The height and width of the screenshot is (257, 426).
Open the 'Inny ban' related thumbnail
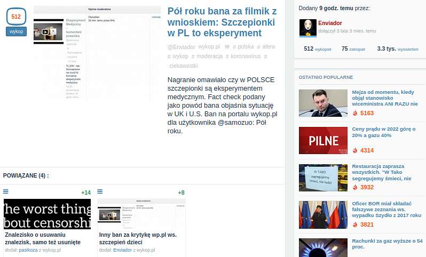(x=141, y=214)
